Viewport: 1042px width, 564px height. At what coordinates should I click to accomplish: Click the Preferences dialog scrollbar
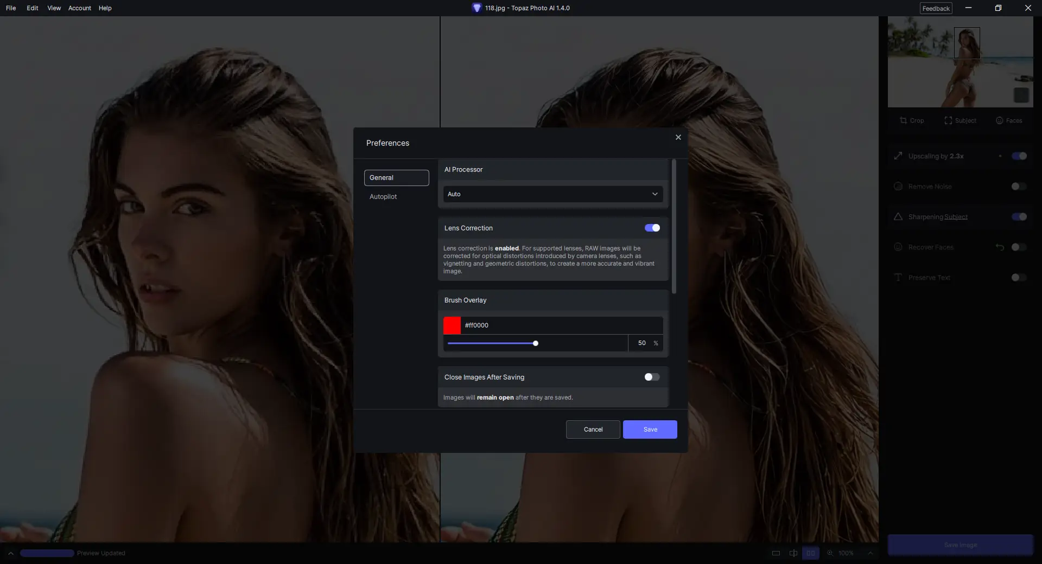tap(674, 226)
